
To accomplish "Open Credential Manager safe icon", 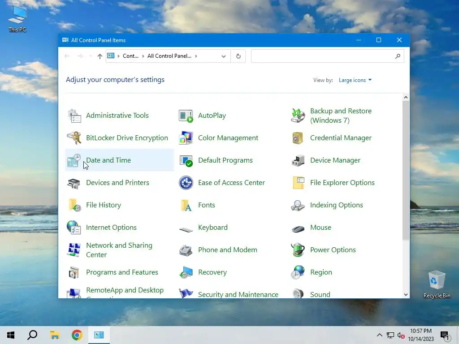I will pos(298,138).
